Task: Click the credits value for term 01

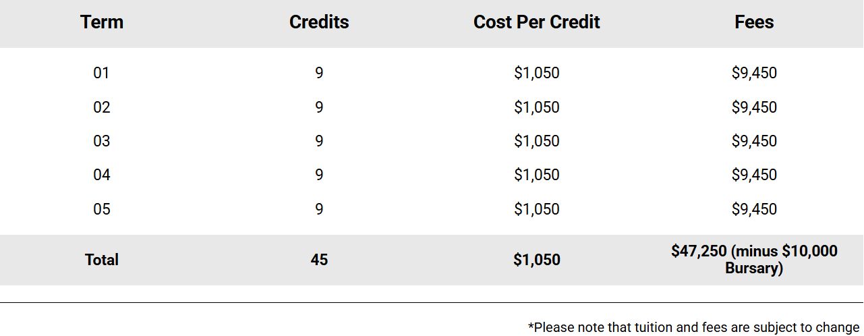Action: tap(319, 73)
